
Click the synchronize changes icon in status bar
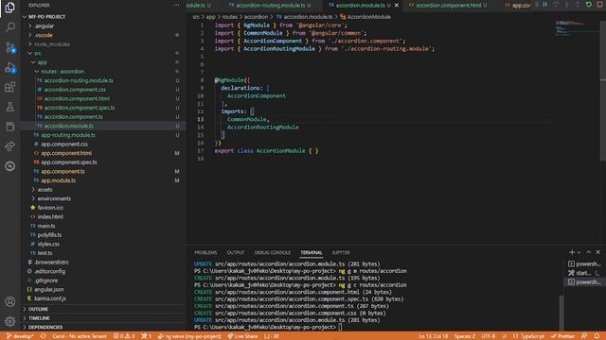point(44,336)
